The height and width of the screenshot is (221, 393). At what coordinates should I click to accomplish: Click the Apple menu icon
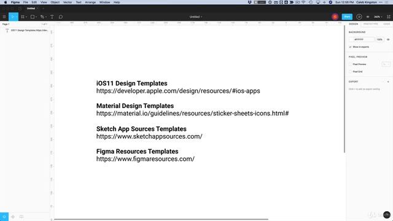pyautogui.click(x=6, y=2)
